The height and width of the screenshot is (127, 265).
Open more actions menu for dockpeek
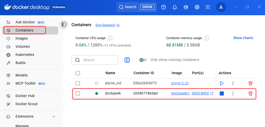pos(233,93)
